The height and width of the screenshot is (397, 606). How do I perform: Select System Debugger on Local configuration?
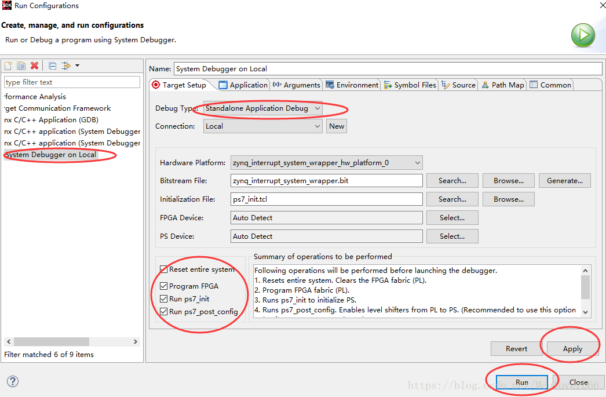coord(50,155)
